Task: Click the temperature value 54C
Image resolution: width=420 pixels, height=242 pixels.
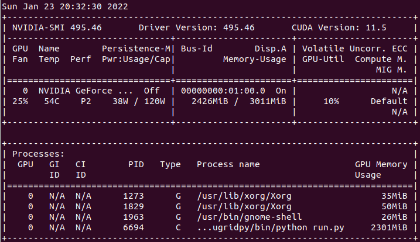Action: (52, 101)
